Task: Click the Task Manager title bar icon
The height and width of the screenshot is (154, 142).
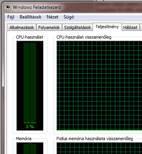Action: (8, 7)
